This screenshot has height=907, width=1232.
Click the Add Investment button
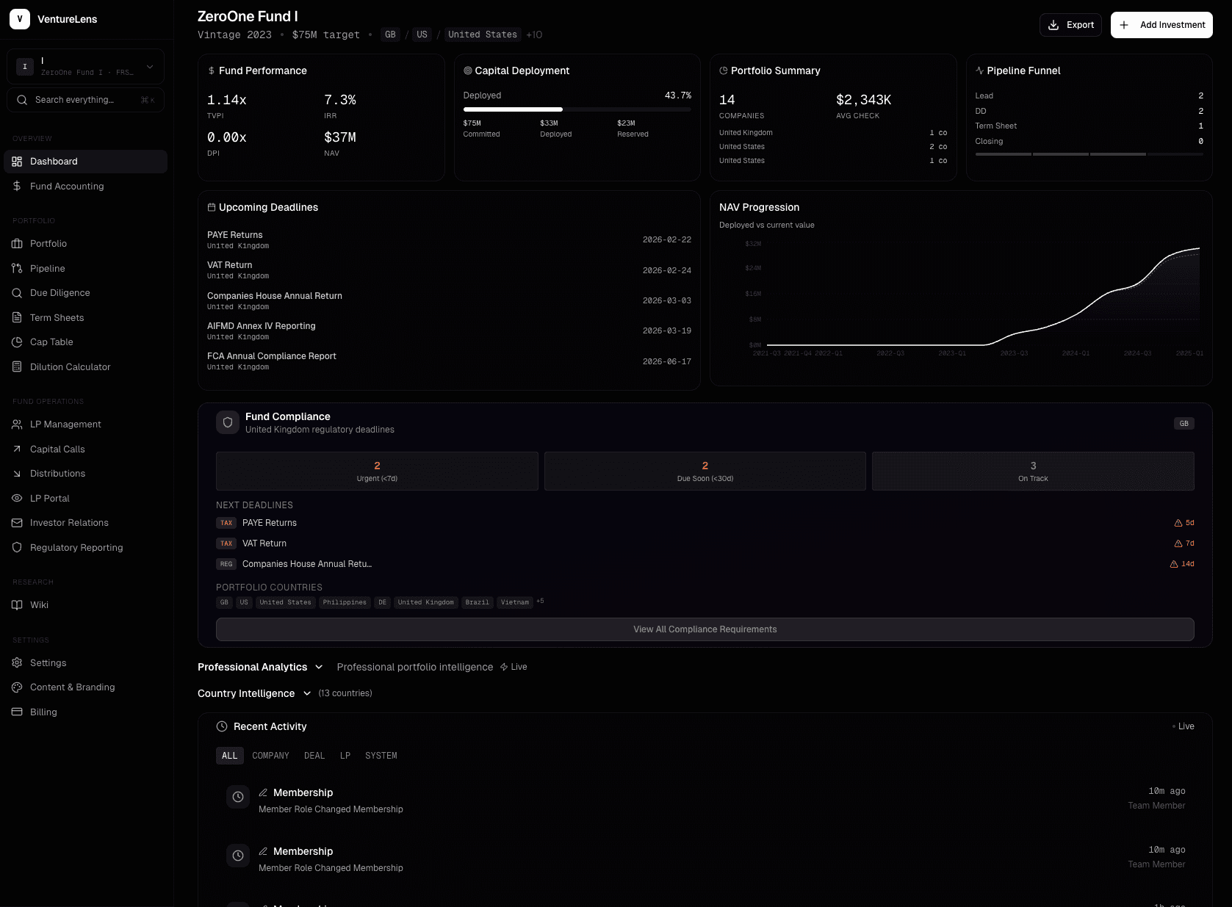[x=1161, y=24]
